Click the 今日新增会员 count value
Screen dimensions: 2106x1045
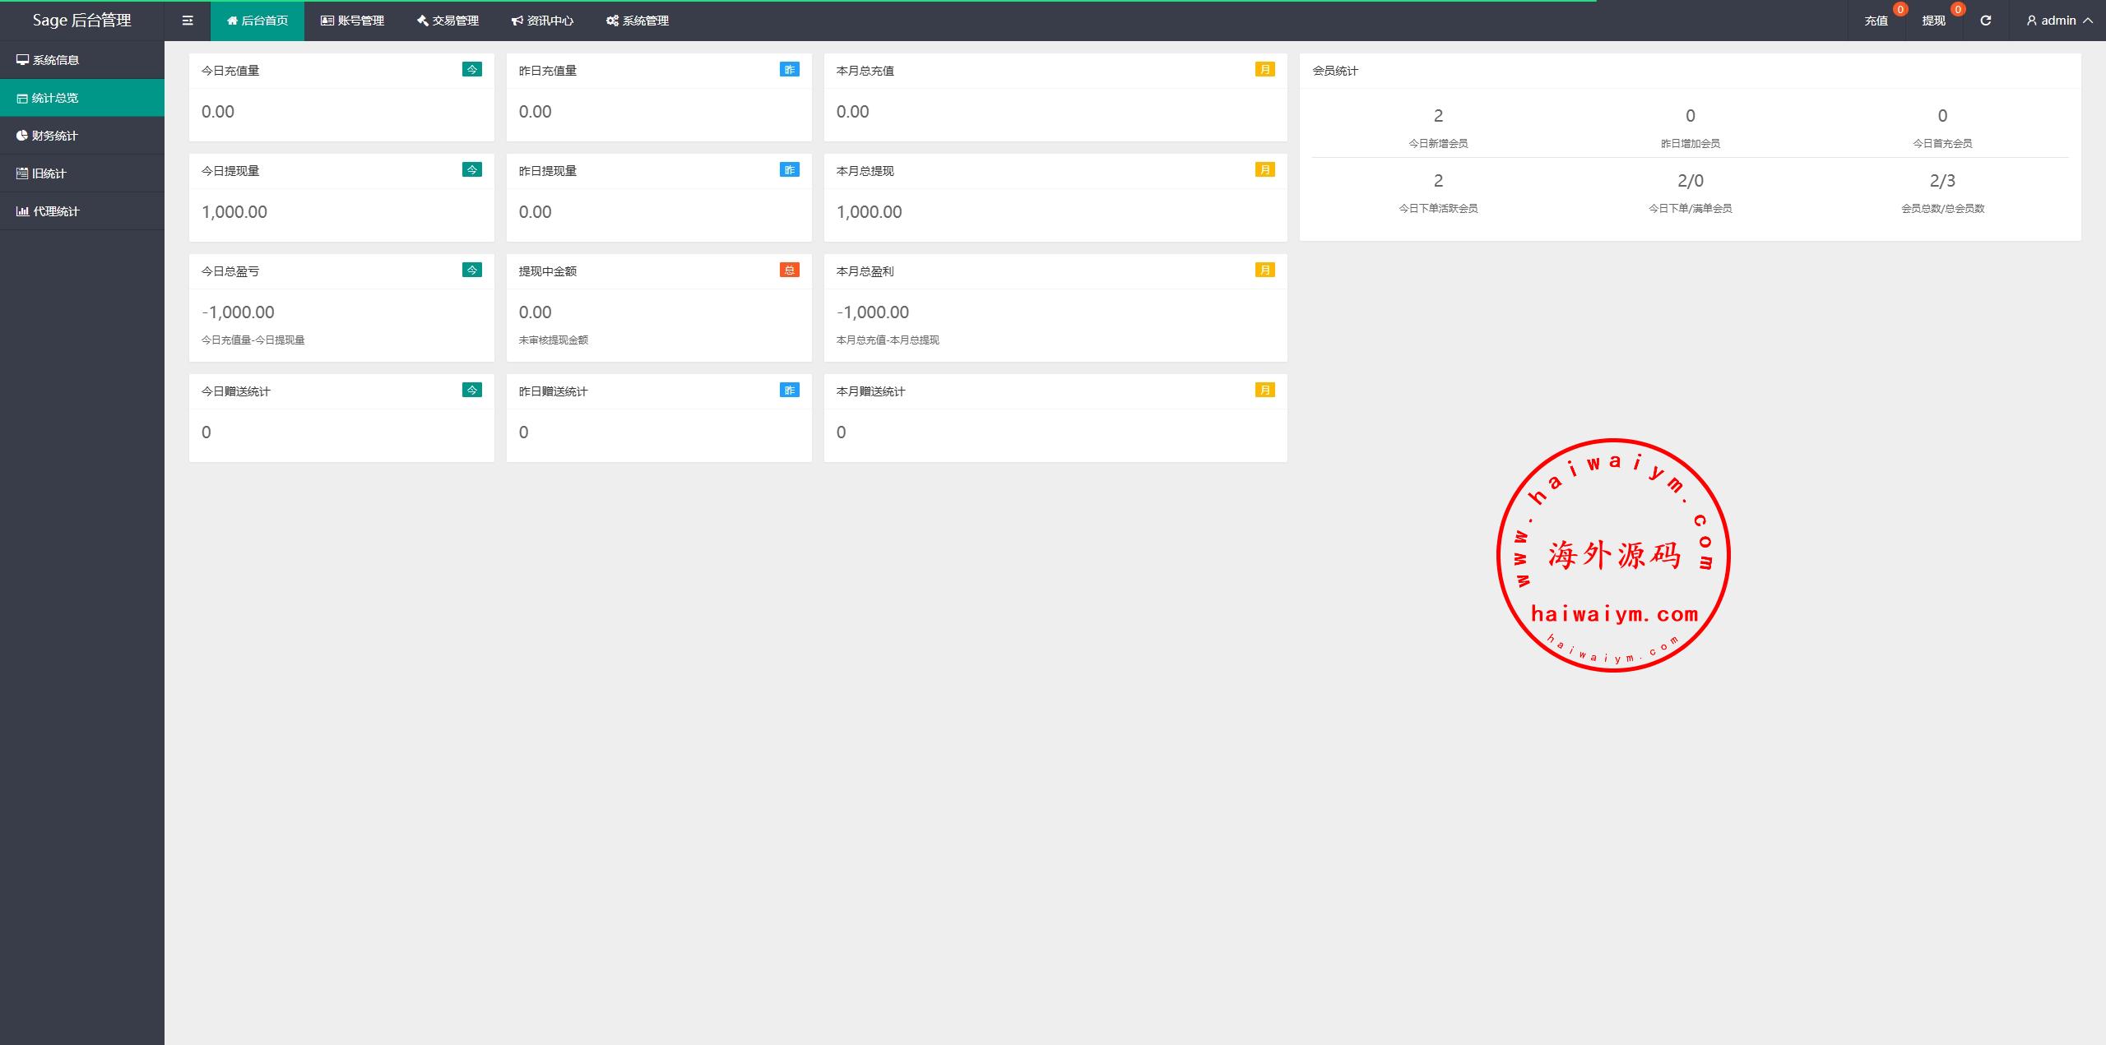coord(1438,116)
